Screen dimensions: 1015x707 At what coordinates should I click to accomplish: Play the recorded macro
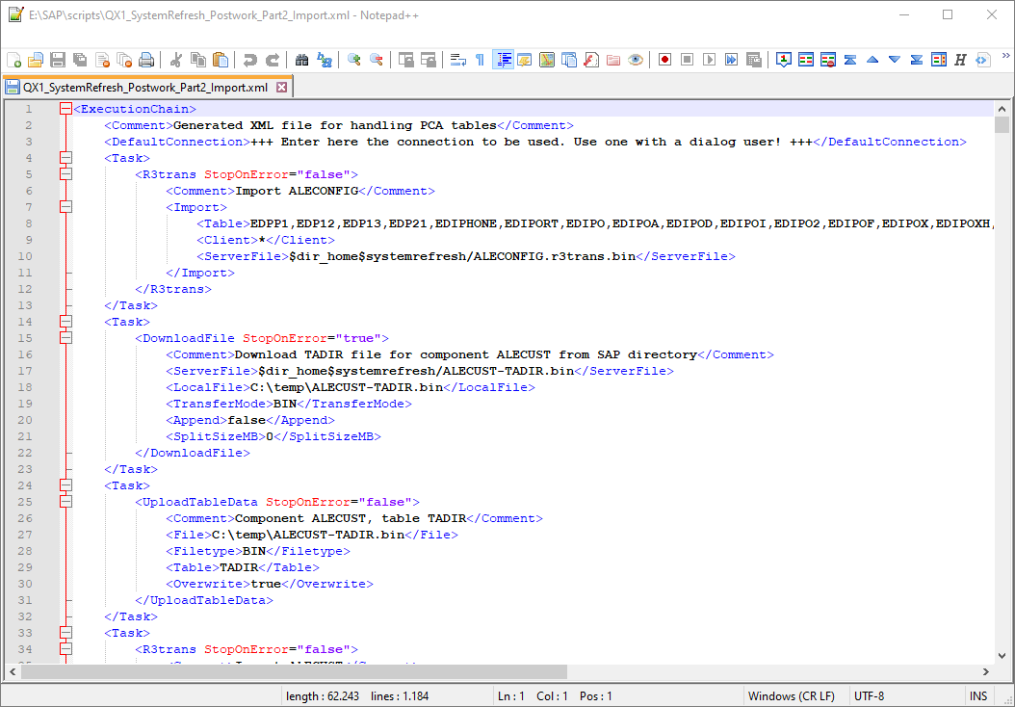tap(709, 59)
